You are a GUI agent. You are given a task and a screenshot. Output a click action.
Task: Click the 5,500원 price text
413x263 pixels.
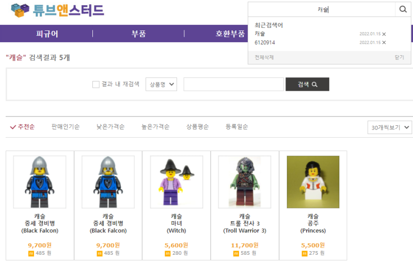tap(313, 245)
